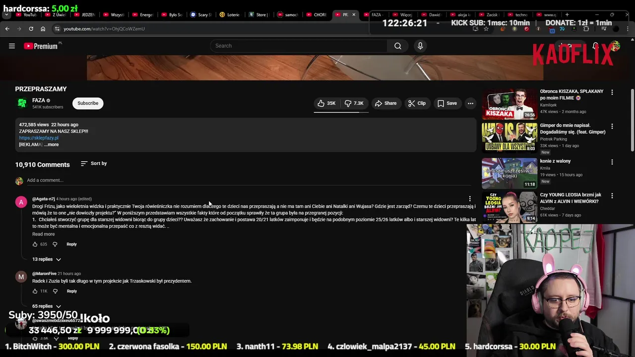Click the search magnifier button
This screenshot has height=357, width=635.
(398, 46)
